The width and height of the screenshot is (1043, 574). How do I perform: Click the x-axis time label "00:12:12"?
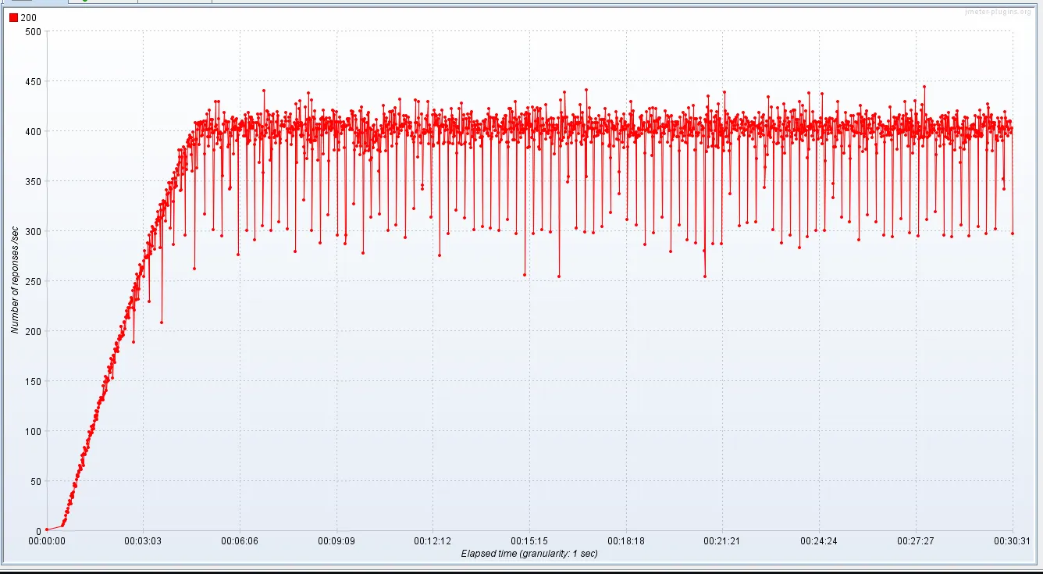pyautogui.click(x=433, y=541)
